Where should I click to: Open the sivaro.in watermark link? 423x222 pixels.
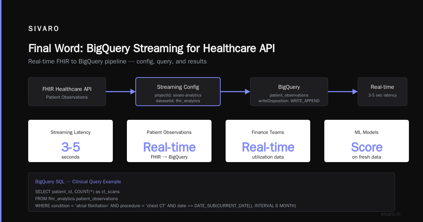pyautogui.click(x=391, y=214)
